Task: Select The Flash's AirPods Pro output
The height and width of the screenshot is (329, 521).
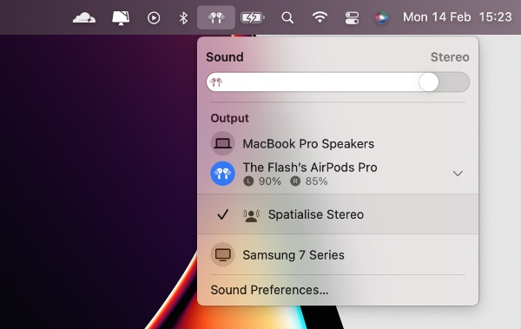Action: click(x=338, y=173)
